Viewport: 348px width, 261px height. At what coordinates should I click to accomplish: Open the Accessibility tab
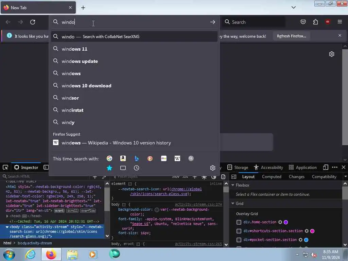pos(268,167)
